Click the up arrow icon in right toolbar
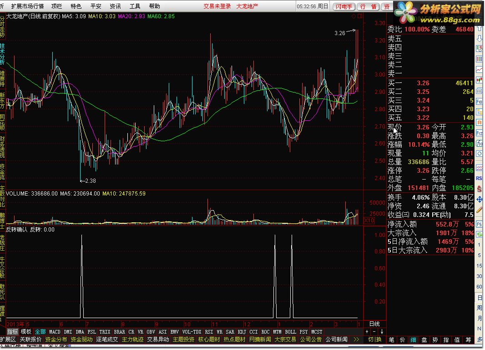Viewport: 485px width, 350px height. (479, 29)
